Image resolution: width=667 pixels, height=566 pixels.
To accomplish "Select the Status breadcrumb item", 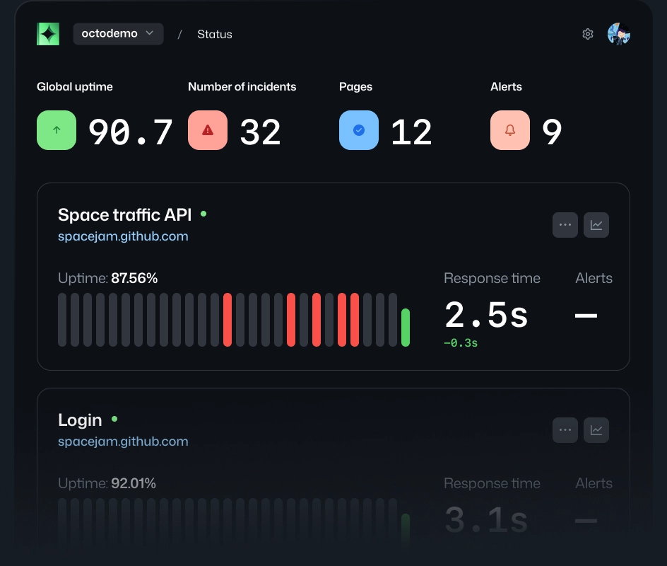I will pos(214,34).
